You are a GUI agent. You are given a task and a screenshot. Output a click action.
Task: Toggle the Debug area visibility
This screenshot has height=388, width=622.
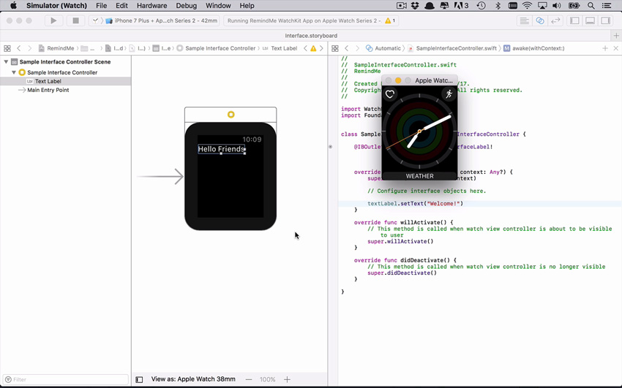pos(590,20)
